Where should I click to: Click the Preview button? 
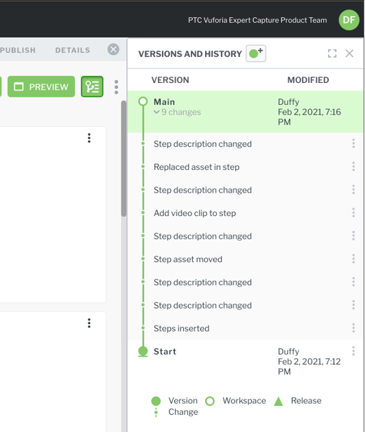coord(41,87)
